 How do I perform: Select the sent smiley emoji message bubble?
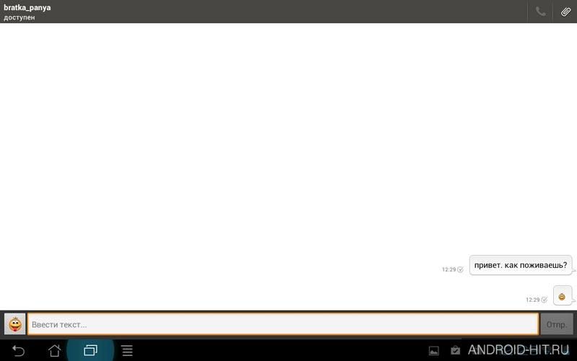(x=563, y=296)
